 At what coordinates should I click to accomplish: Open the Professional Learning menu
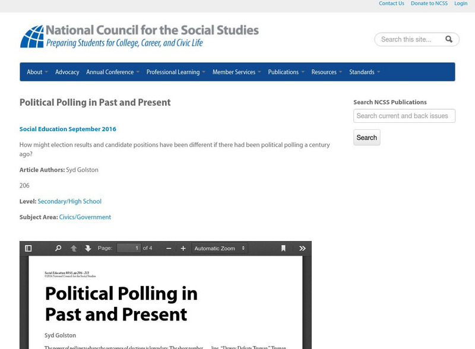pos(176,72)
